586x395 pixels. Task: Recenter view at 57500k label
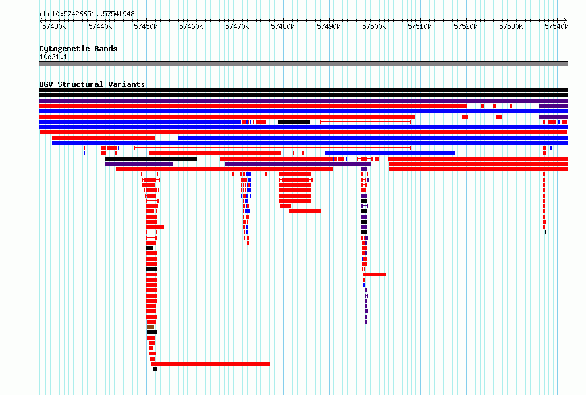coord(374,26)
